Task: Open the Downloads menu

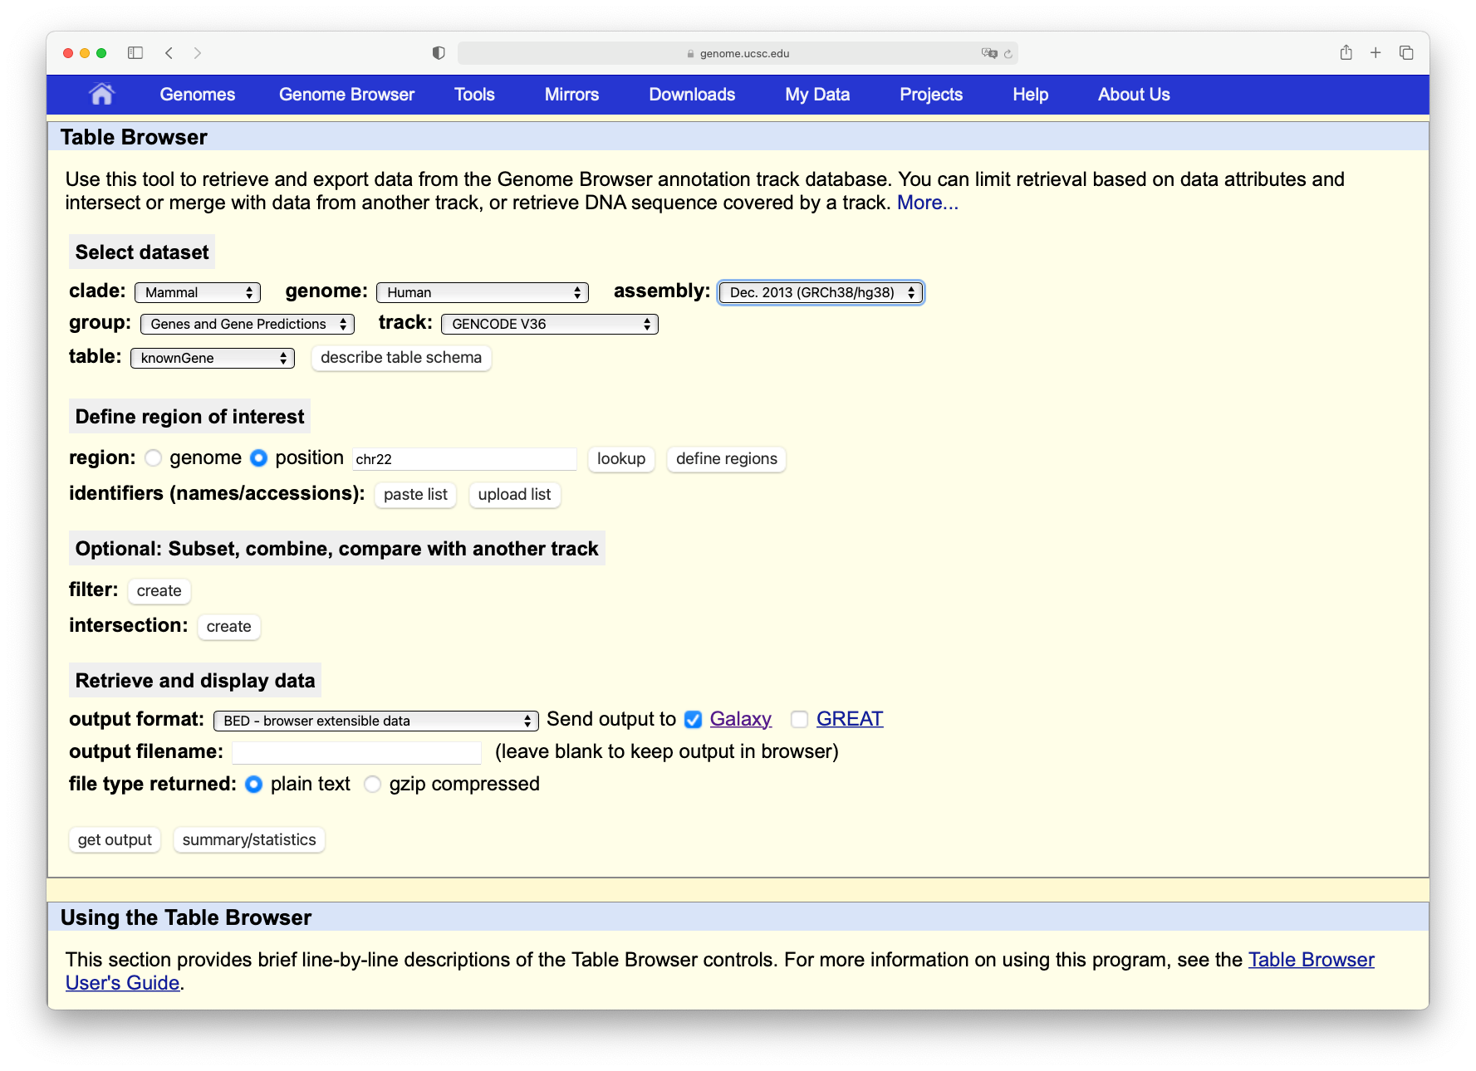Action: click(692, 95)
